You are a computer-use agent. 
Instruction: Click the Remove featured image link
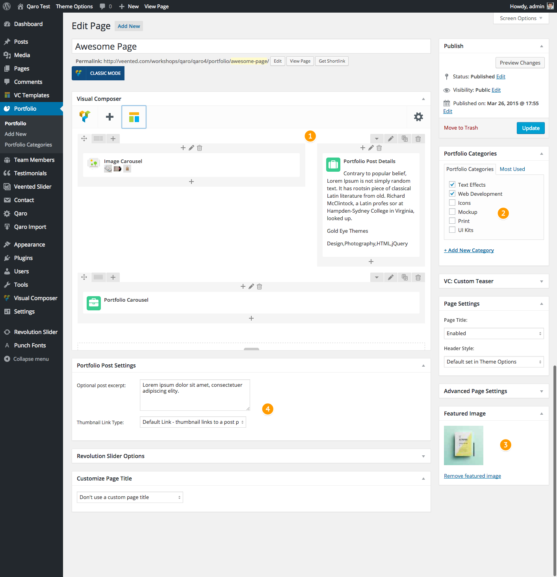(x=472, y=476)
